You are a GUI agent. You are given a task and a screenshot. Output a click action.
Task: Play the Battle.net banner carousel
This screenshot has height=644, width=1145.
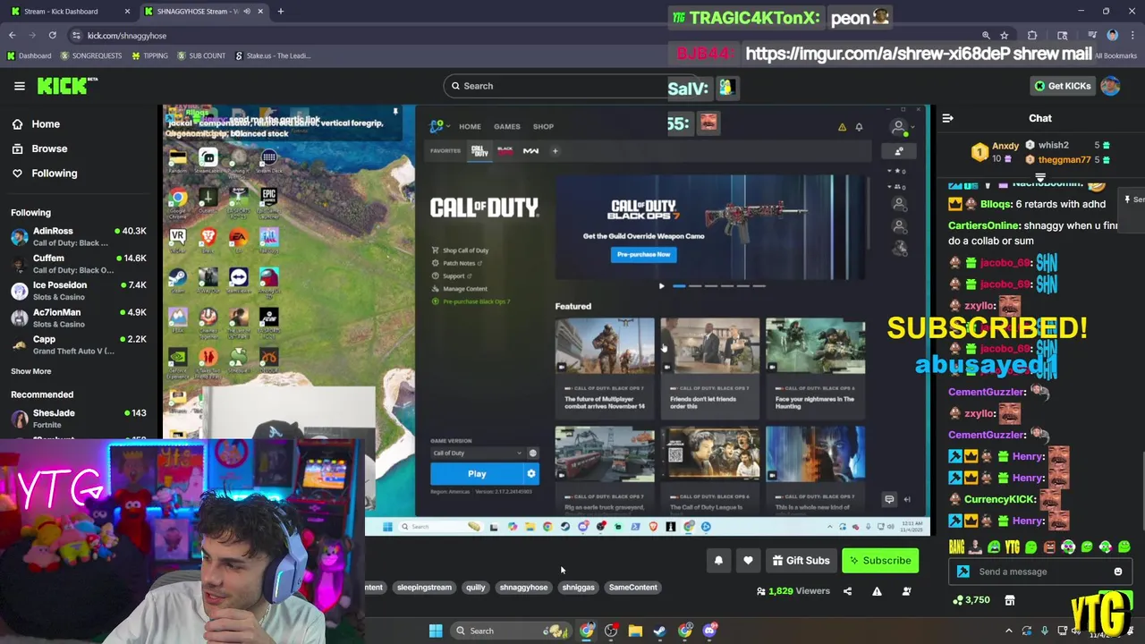pyautogui.click(x=661, y=285)
